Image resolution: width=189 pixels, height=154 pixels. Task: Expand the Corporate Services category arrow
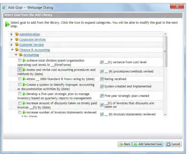click(12, 40)
